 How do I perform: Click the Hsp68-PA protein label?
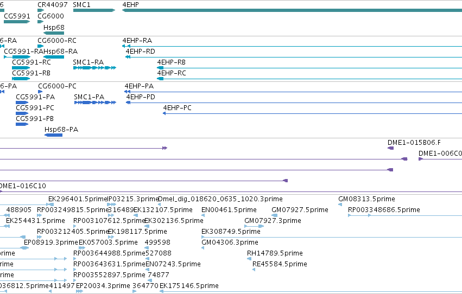[x=61, y=130]
